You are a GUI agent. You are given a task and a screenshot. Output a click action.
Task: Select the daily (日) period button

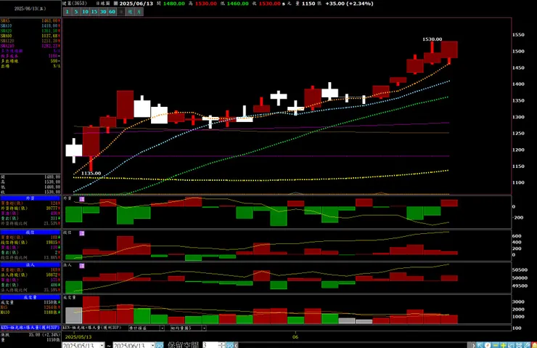tap(121, 12)
